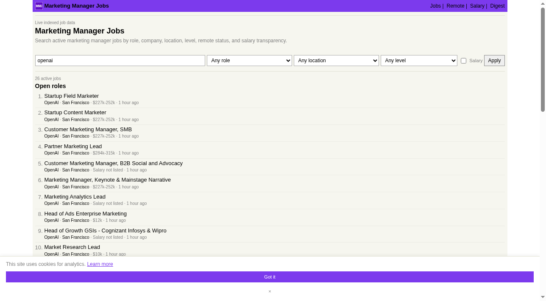Open Head of Ads Enterprise Marketing job
The width and height of the screenshot is (546, 301).
[x=86, y=214]
